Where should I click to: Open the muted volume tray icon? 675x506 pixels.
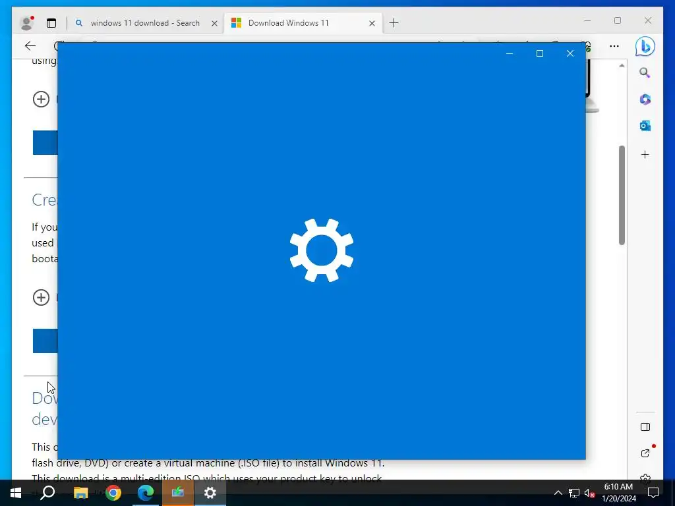590,493
